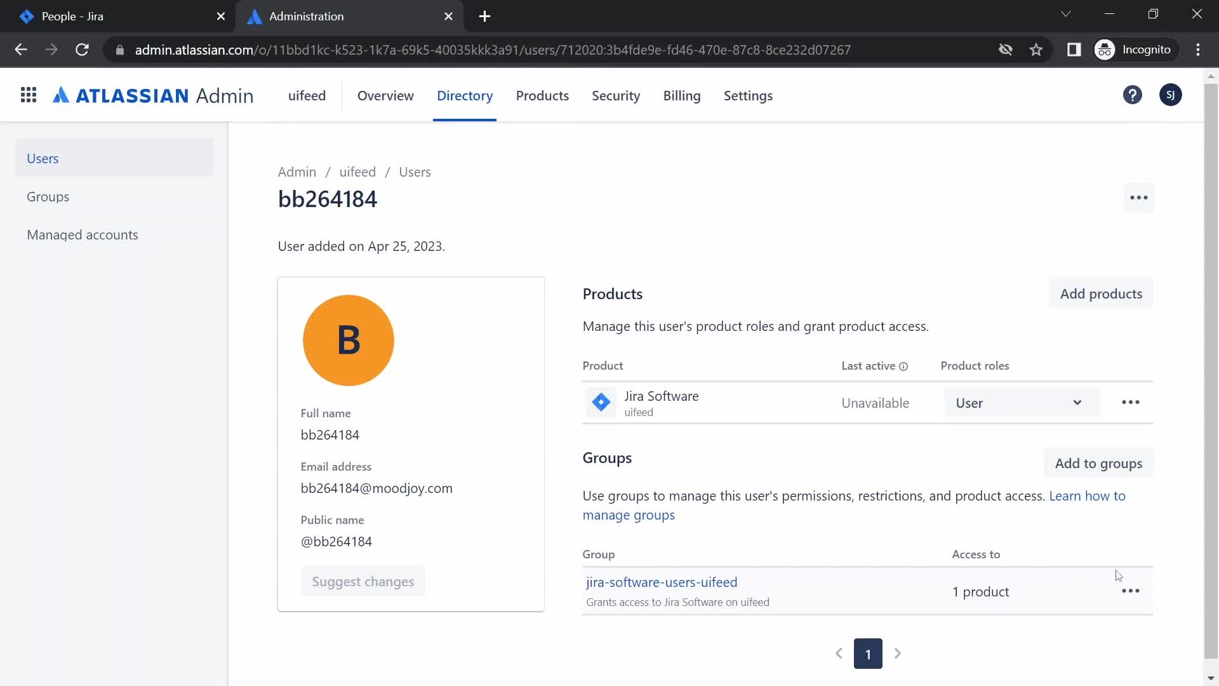The height and width of the screenshot is (686, 1219).
Task: Open the jira-software-users-uifeed group link
Action: click(x=661, y=582)
